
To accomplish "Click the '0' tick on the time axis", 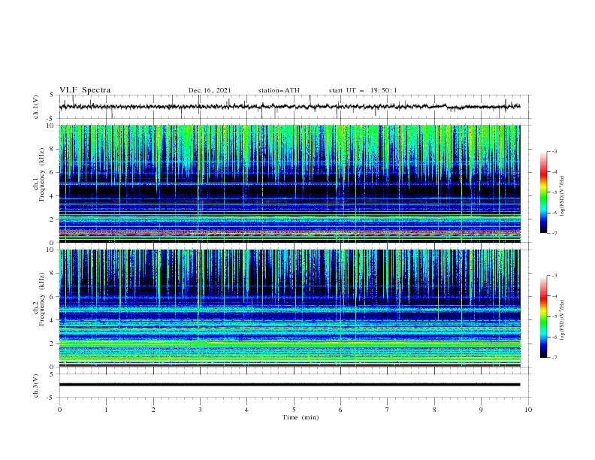I will tap(59, 410).
